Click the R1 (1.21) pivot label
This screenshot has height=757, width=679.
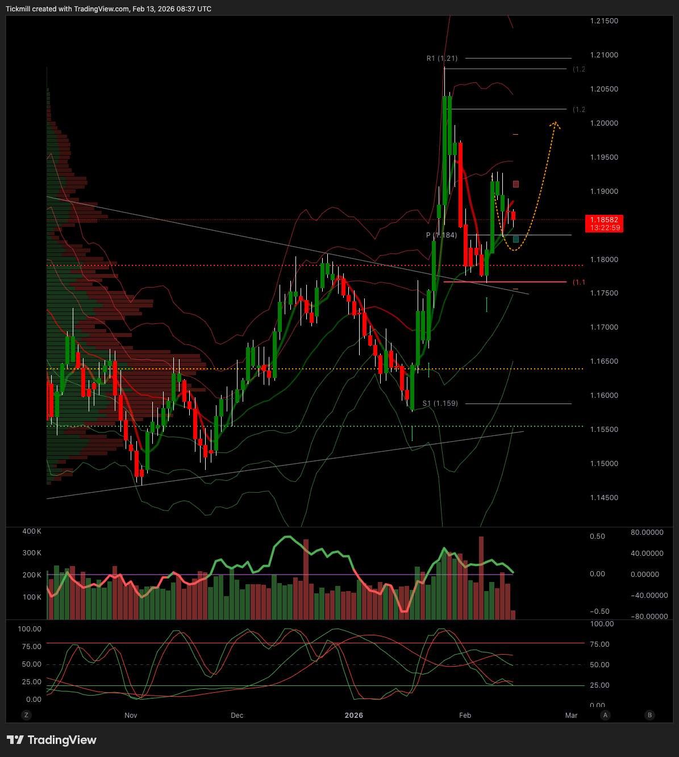(x=441, y=59)
